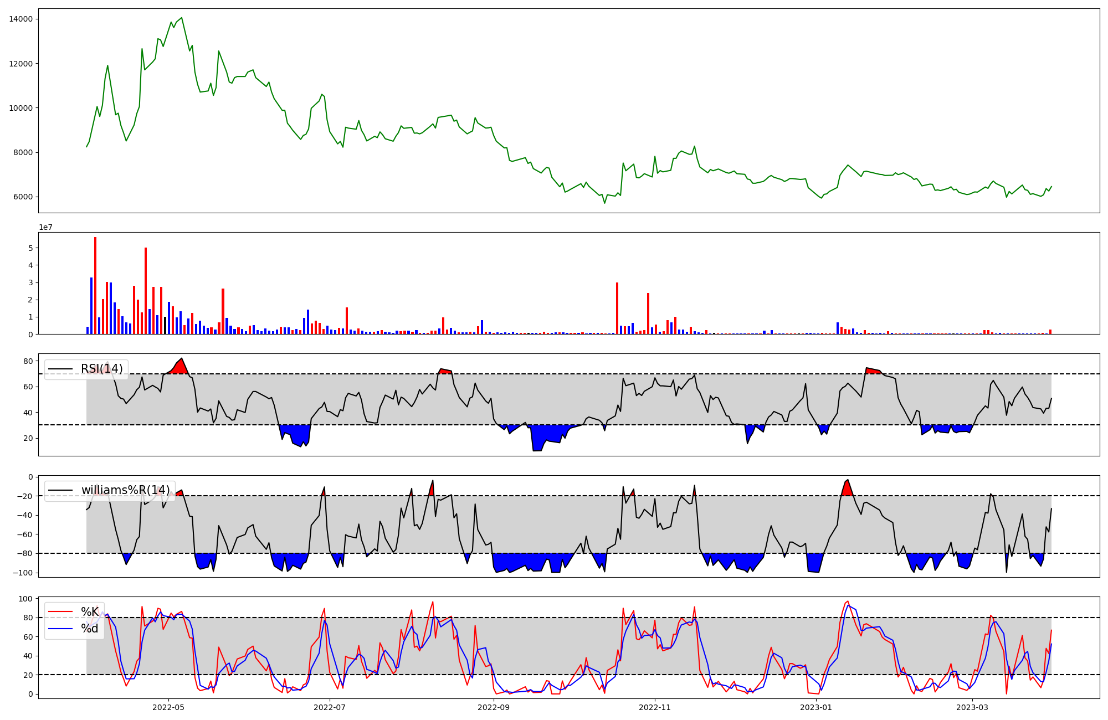The width and height of the screenshot is (1108, 720).
Task: Click the highest peak of green price line
Action: 182,18
